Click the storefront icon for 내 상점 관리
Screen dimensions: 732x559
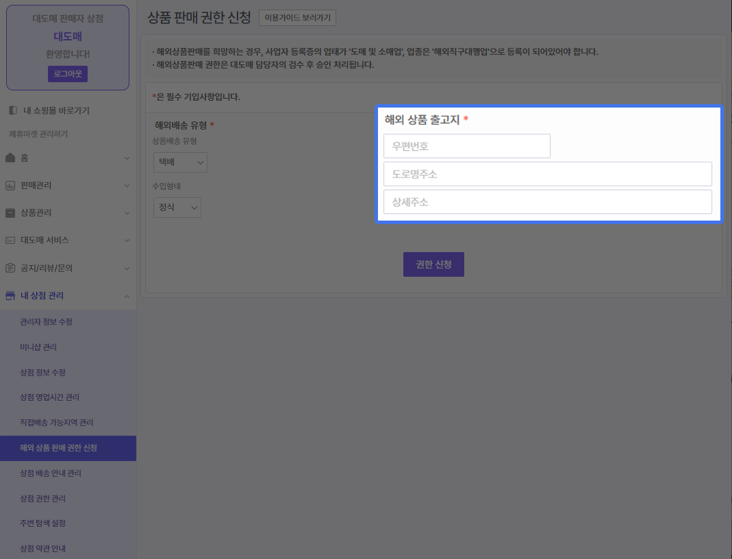pos(10,295)
